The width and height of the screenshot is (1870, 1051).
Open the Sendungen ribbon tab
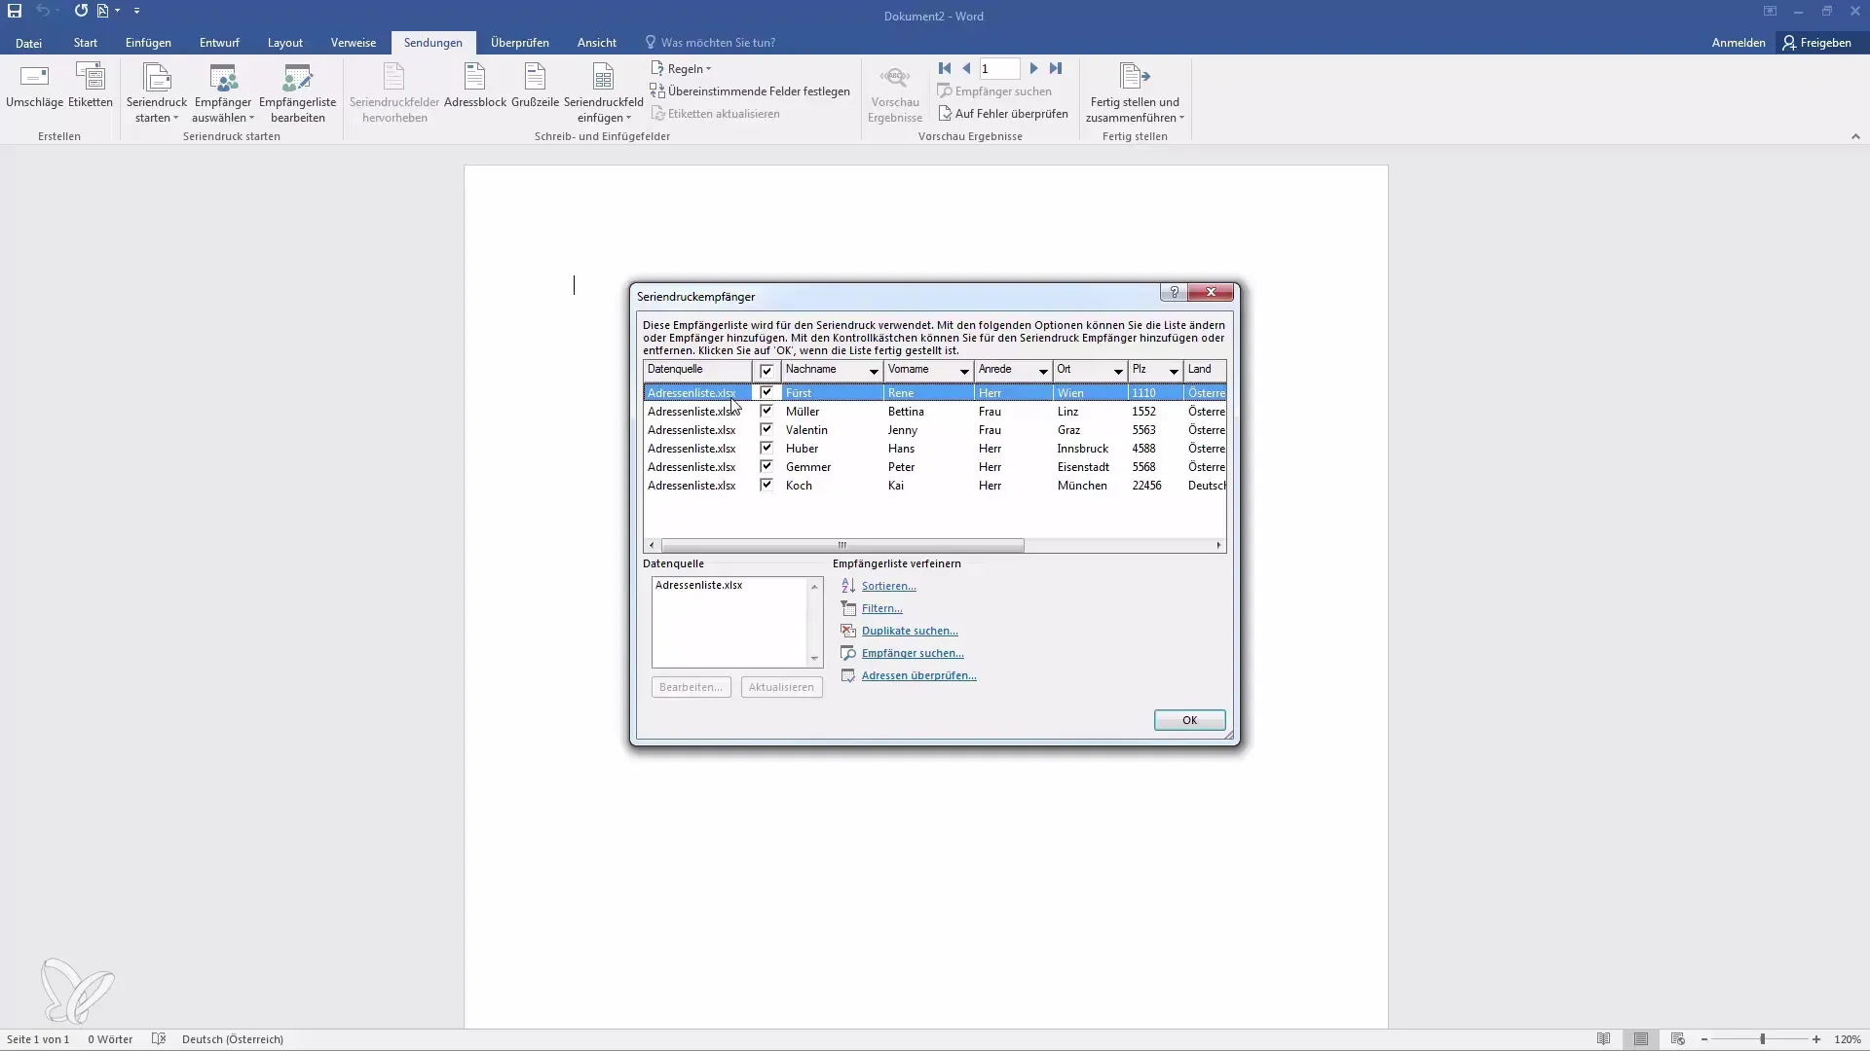[x=431, y=43]
